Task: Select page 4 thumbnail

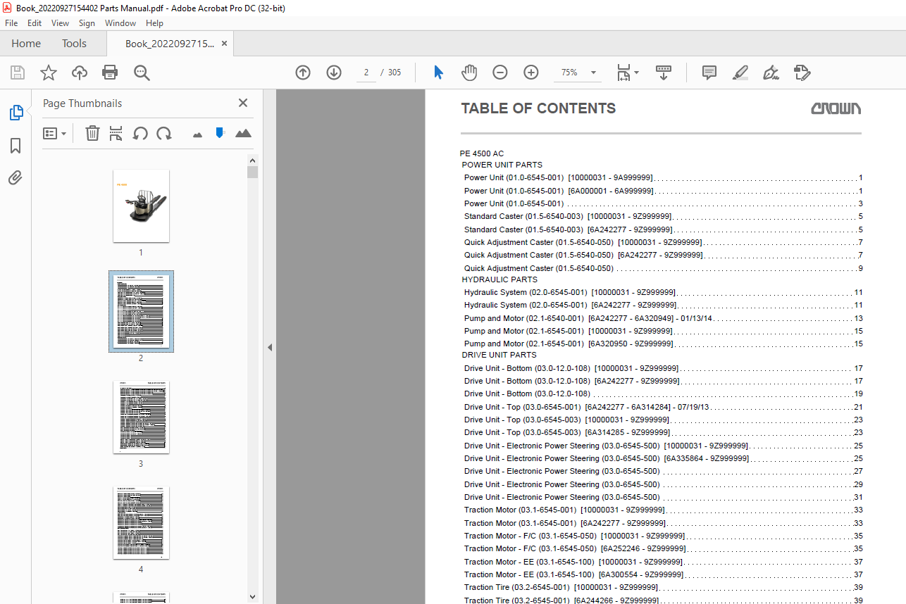Action: coord(141,523)
